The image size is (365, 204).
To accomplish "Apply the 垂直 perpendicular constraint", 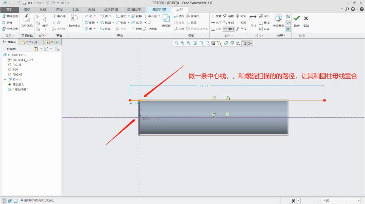I will click(x=216, y=29).
